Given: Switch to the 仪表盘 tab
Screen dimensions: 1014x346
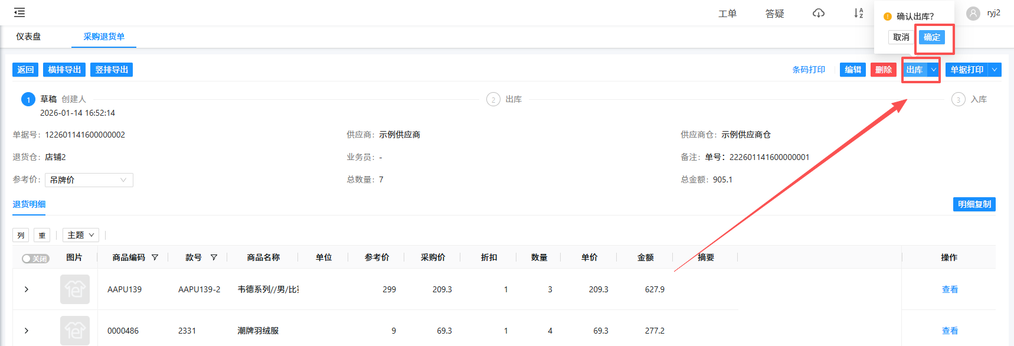Looking at the screenshot, I should coord(28,37).
